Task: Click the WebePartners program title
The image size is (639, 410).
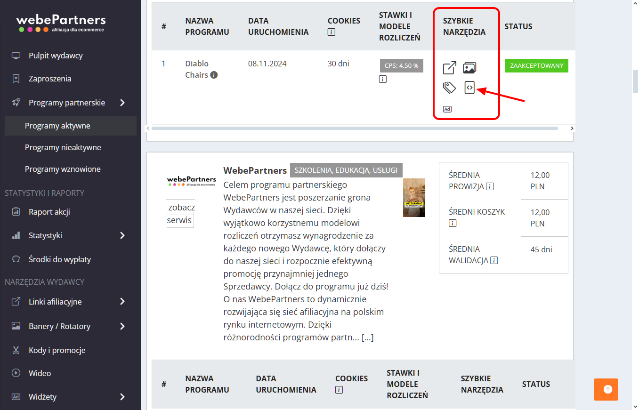Action: (255, 170)
